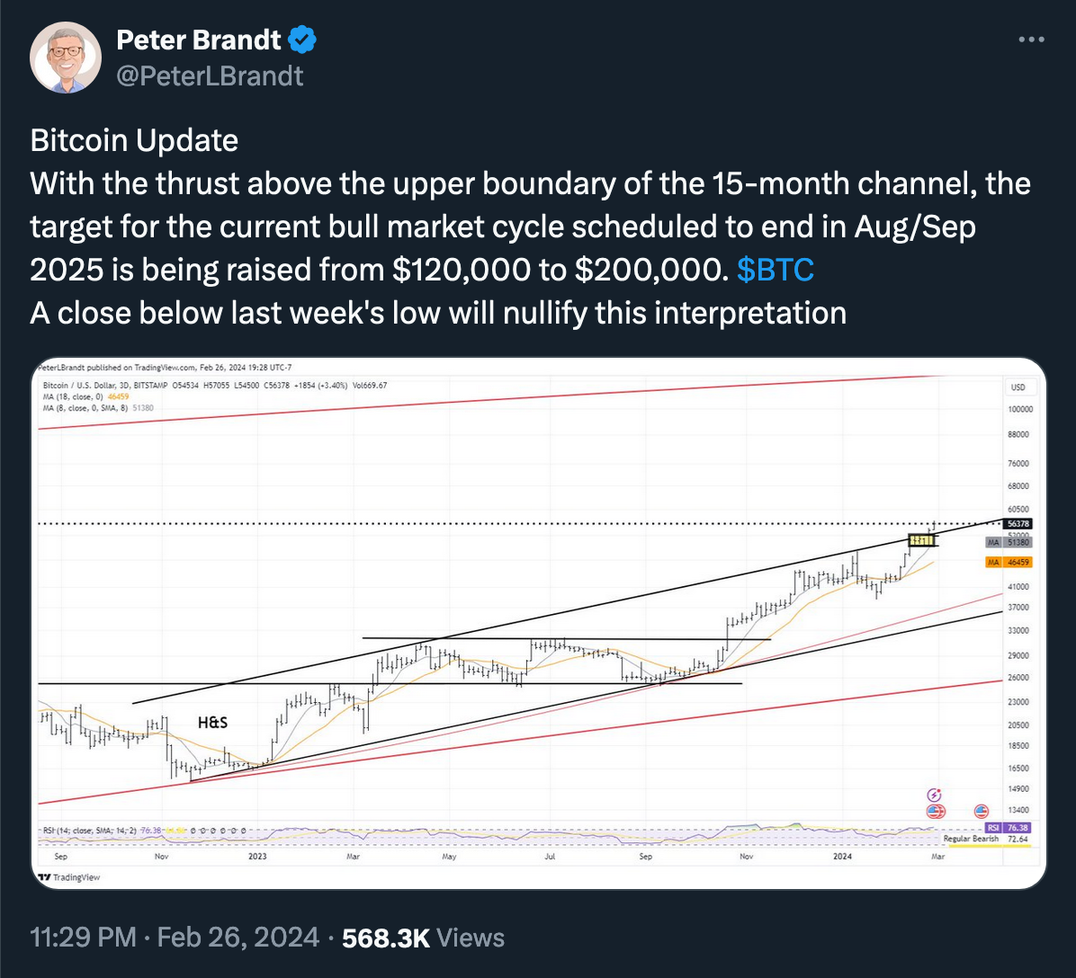Click Peter Brandt's profile avatar

pos(66,58)
